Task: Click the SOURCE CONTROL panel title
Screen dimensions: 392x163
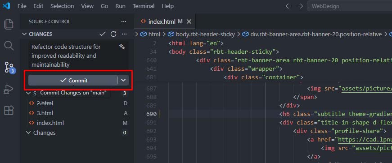Action: (50, 21)
